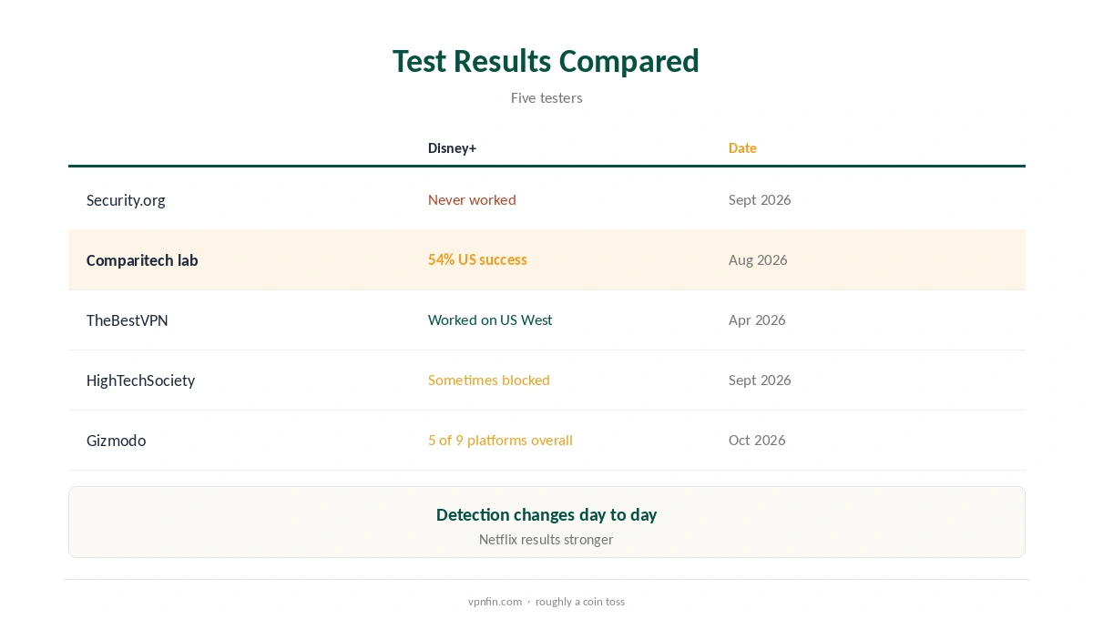The width and height of the screenshot is (1093, 619).
Task: Select the 'HighTechSociety' row name
Action: pyautogui.click(x=140, y=381)
